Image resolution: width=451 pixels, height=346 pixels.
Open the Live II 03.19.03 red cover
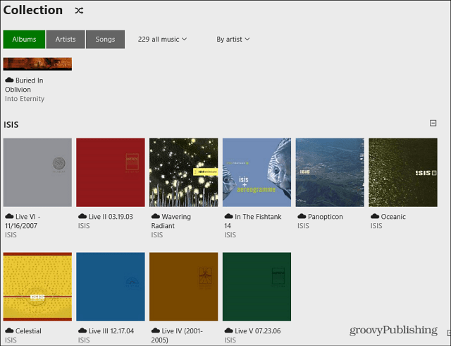click(111, 172)
